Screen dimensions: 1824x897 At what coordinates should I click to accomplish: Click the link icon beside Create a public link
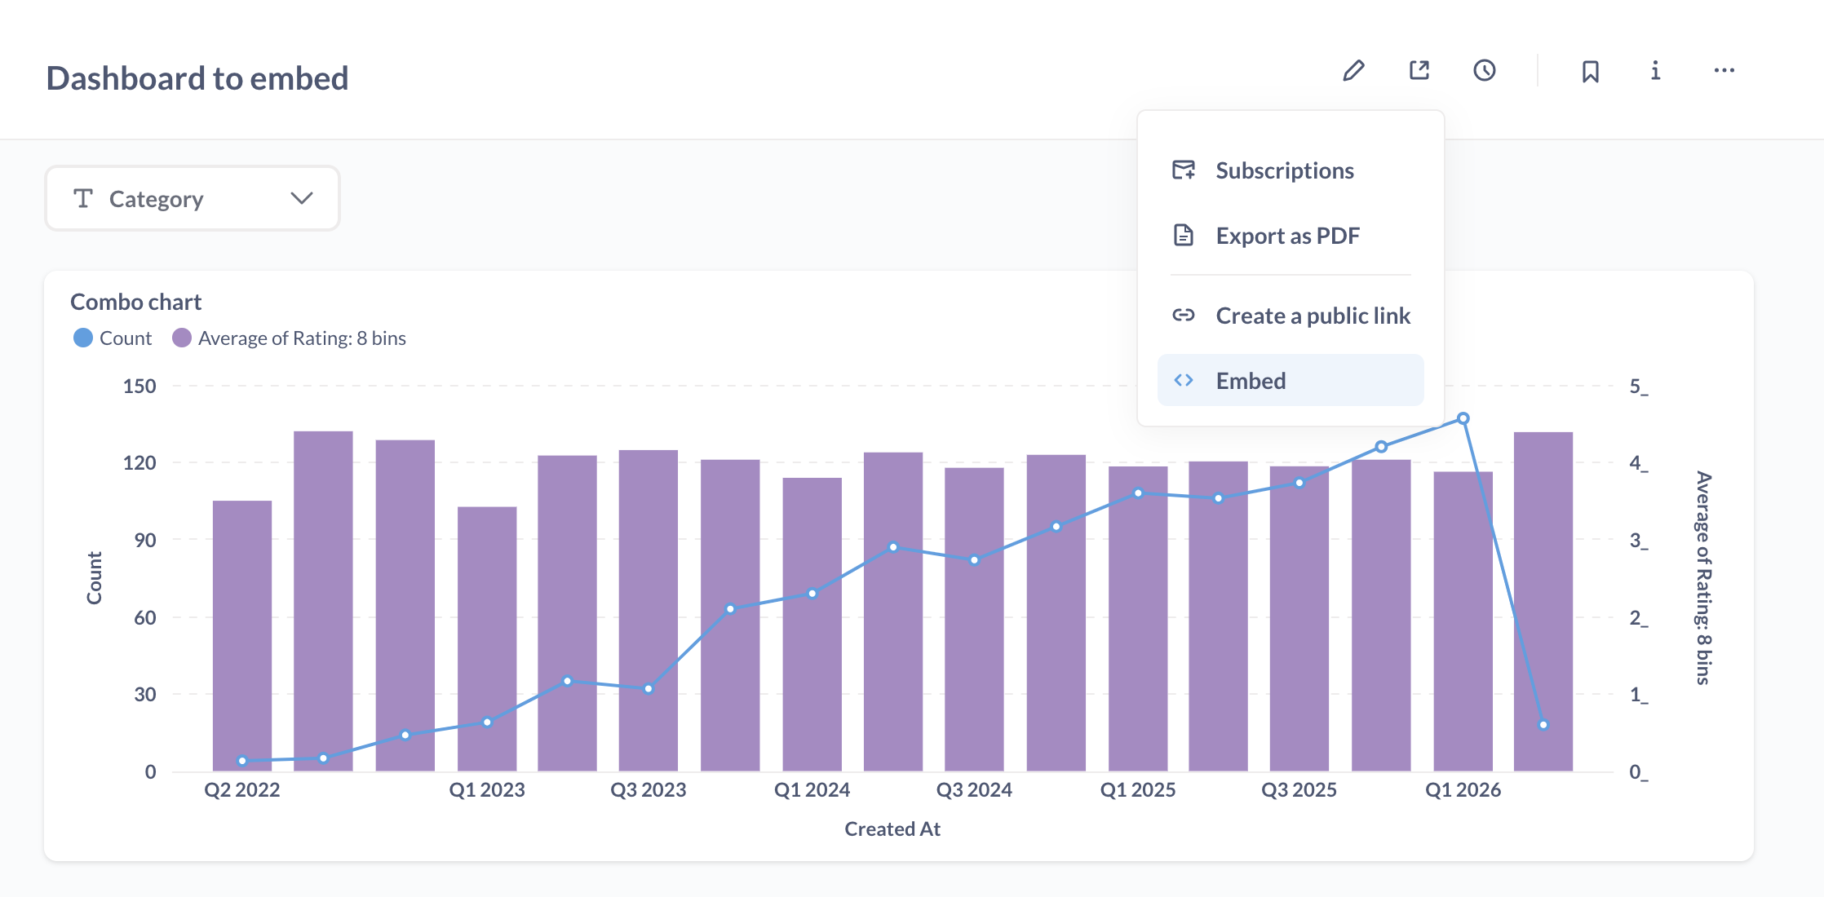(x=1183, y=316)
